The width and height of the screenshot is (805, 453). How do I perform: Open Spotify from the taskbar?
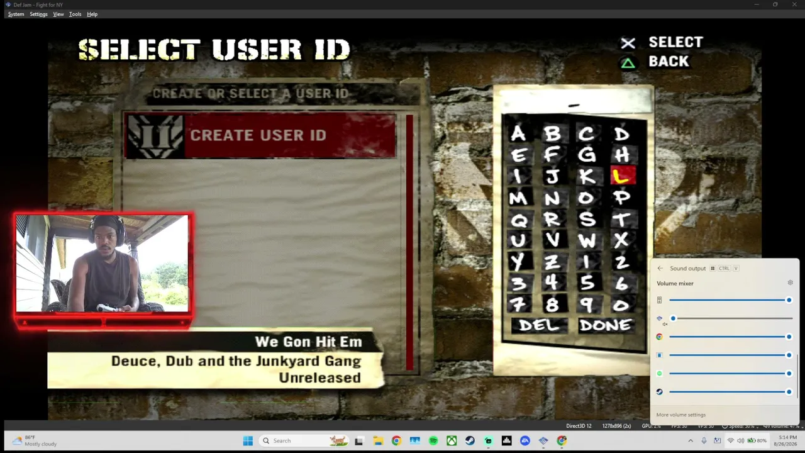pyautogui.click(x=433, y=440)
